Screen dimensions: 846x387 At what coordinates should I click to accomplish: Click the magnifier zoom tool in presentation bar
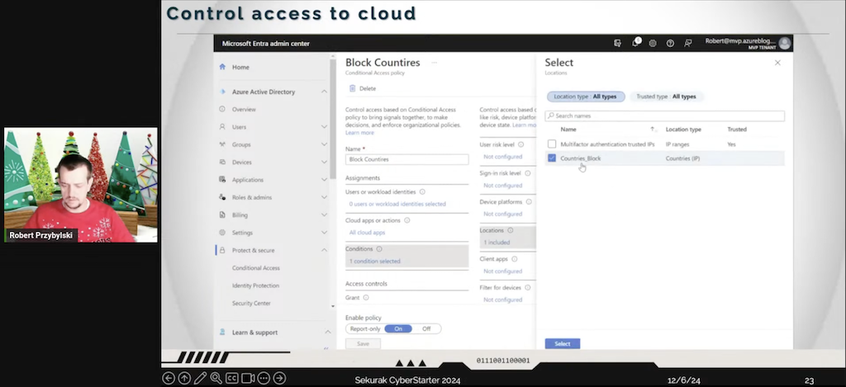click(x=216, y=378)
